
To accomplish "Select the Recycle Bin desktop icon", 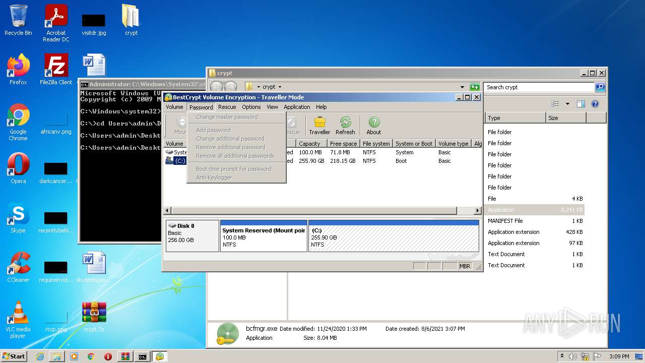I will point(18,21).
